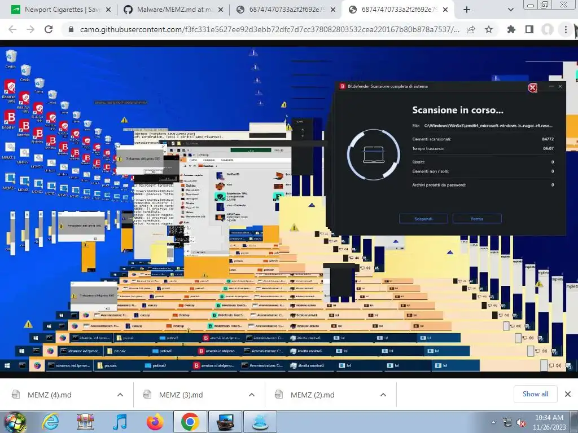This screenshot has height=433, width=578.
Task: Switch to the Newport Cigarettes tab
Action: click(61, 10)
